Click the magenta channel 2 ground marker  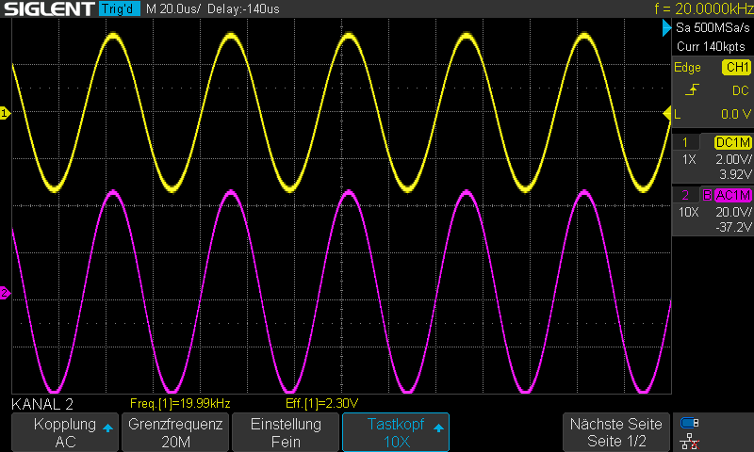[x=5, y=293]
